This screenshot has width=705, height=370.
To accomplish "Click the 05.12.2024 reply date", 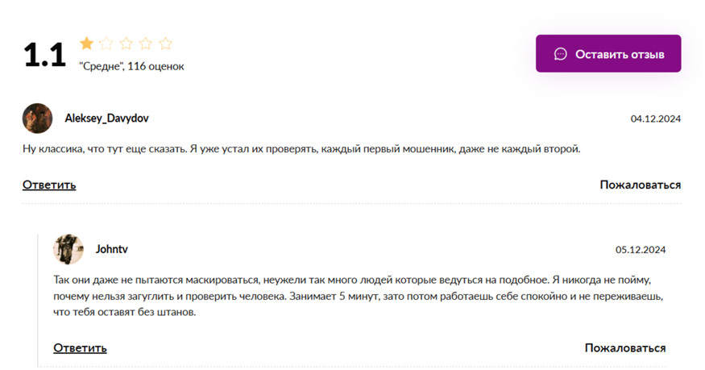I will 641,250.
